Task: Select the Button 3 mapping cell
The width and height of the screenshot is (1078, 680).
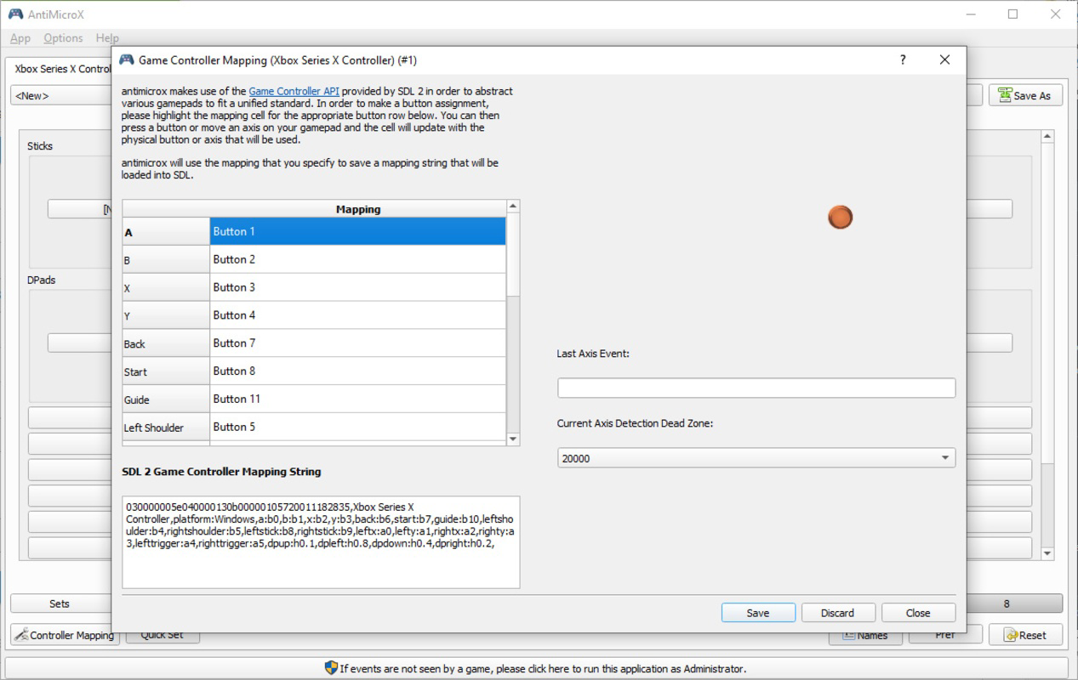Action: (357, 287)
